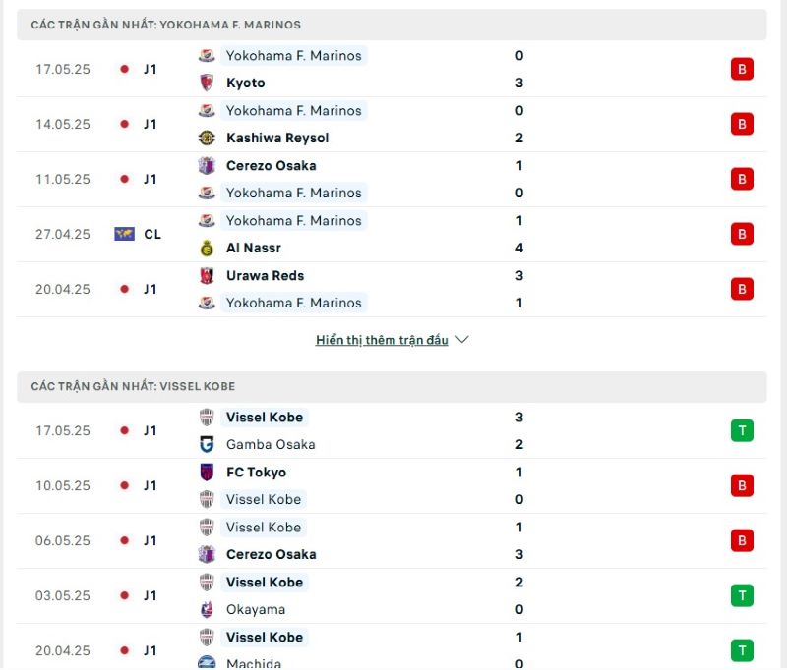
Task: Click green T badge for Okayama match
Action: [743, 595]
